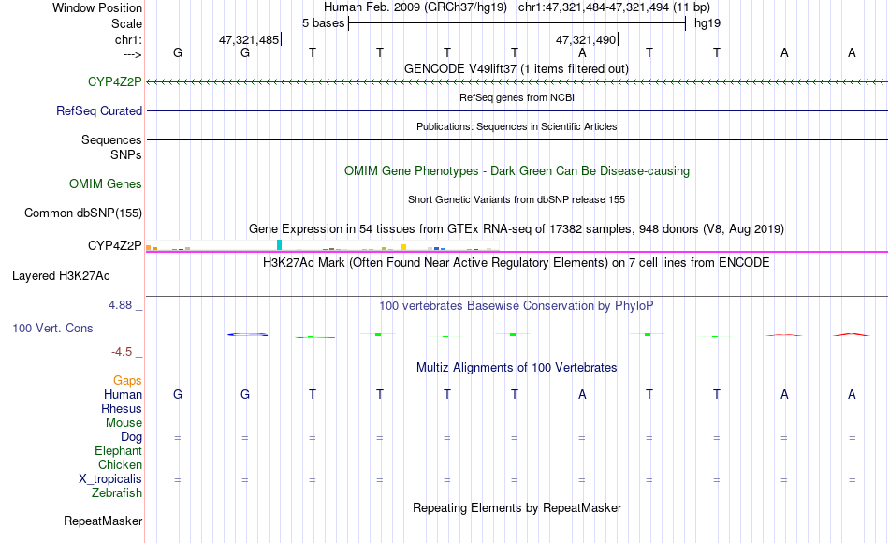This screenshot has height=543, width=889.
Task: Click the Sequences track label
Action: [x=111, y=139]
